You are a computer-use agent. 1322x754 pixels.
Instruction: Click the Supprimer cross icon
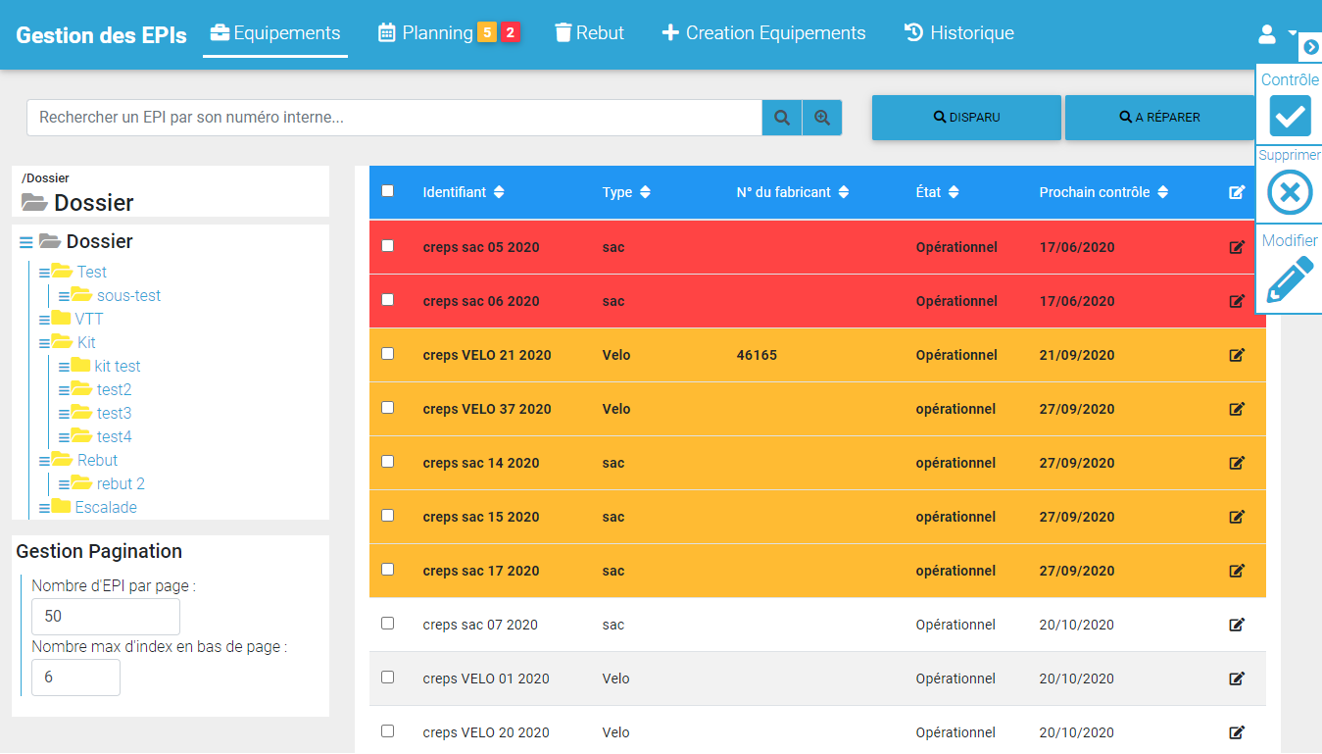[x=1290, y=192]
